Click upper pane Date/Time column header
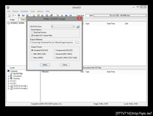Image resolution: width=153 pixels, height=116 pixels. 115,24
